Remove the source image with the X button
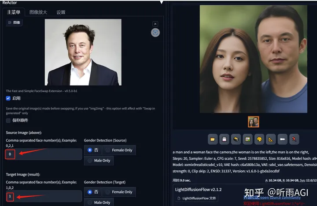This screenshot has height=206, width=317. [155, 24]
